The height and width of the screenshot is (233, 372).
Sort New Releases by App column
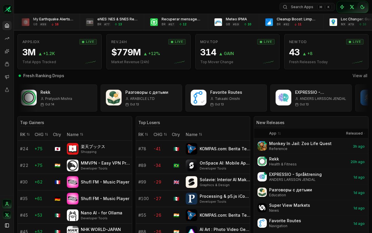coord(275,133)
